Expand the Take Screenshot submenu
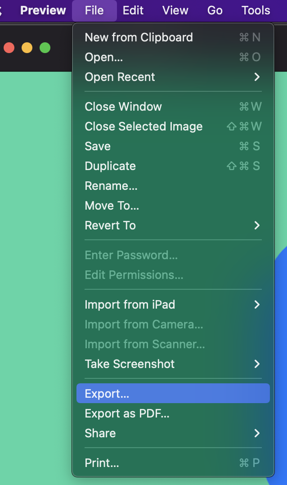The image size is (287, 485). (173, 364)
